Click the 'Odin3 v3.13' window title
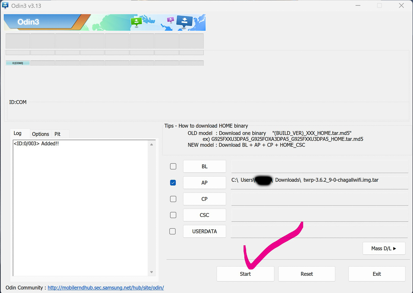The image size is (413, 293). point(27,6)
